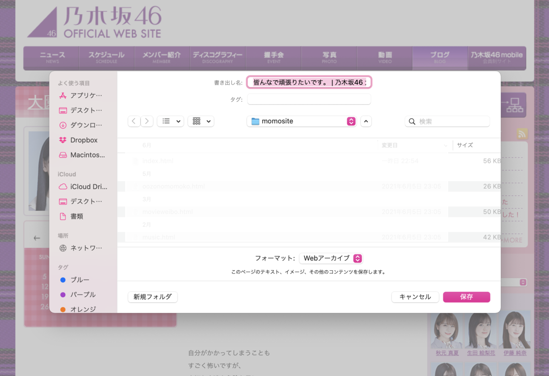Open the Blog (ブログ) tab
Screen dimensions: 549x376
(x=440, y=57)
